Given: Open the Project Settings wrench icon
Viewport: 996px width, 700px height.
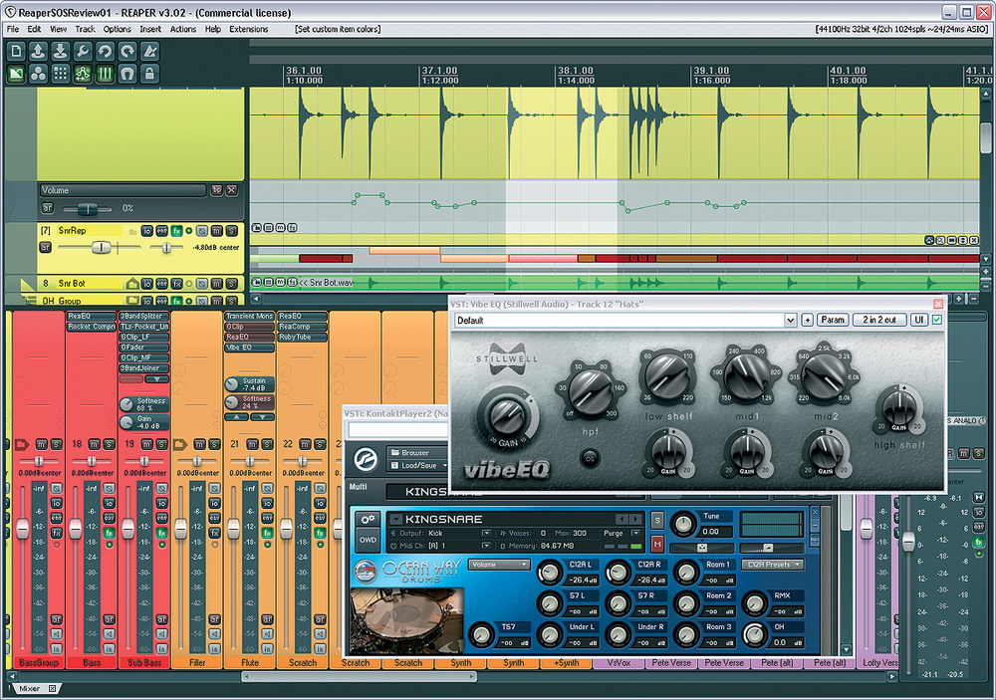Looking at the screenshot, I should click(83, 50).
